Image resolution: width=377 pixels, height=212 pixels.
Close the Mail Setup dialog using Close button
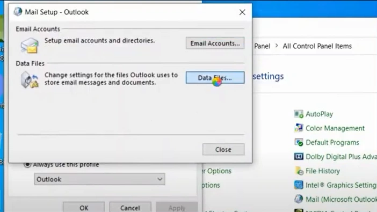(x=223, y=150)
